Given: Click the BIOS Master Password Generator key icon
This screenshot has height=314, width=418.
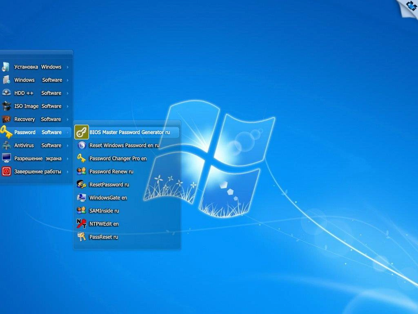Looking at the screenshot, I should (82, 132).
